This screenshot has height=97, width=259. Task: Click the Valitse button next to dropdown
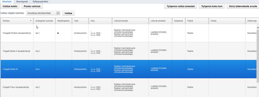(x=68, y=13)
